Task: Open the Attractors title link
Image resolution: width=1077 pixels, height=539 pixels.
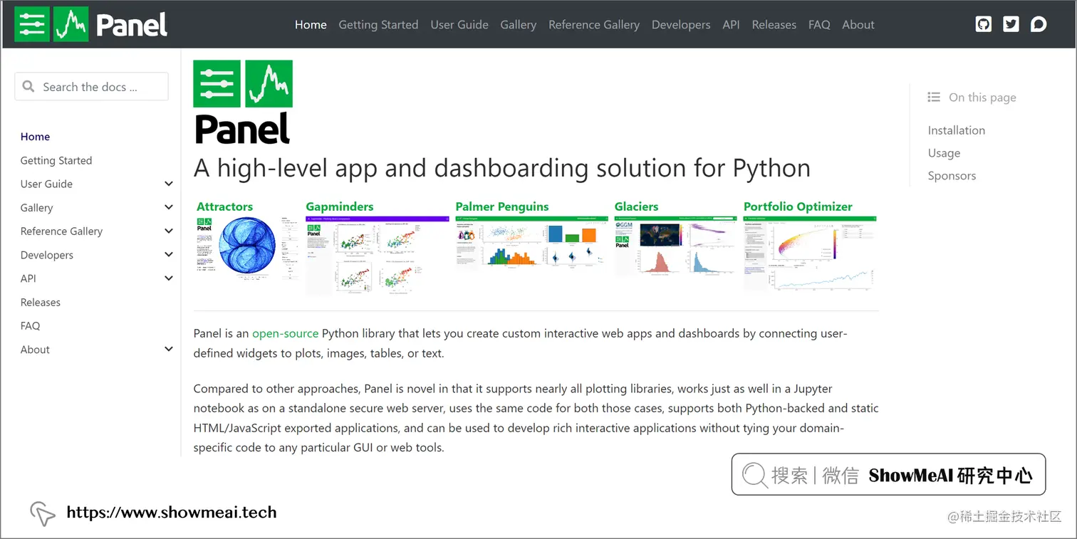Action: pyautogui.click(x=225, y=206)
